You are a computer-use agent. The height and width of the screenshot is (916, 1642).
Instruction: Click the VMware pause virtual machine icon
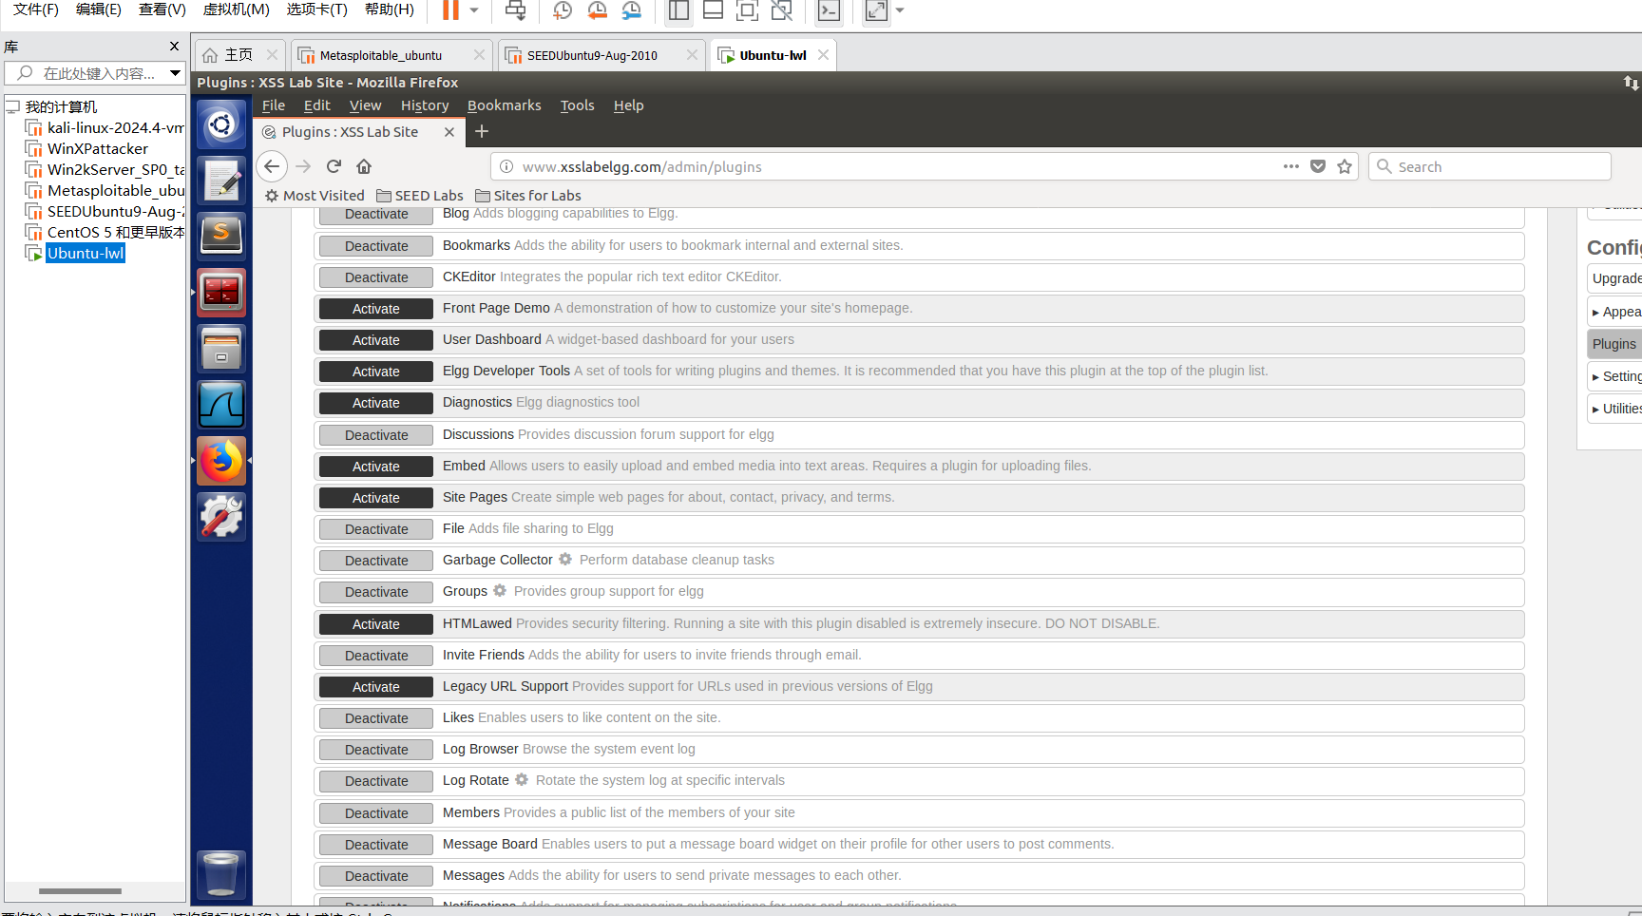(450, 10)
